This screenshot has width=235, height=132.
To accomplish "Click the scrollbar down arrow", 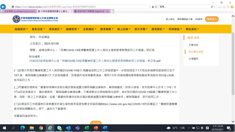I will (233, 122).
